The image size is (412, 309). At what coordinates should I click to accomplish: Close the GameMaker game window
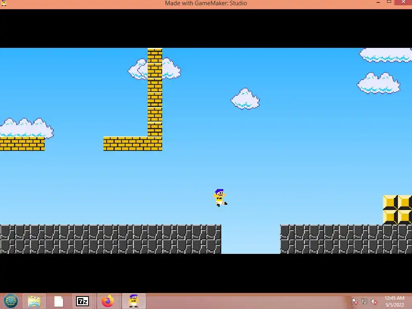(x=404, y=2)
